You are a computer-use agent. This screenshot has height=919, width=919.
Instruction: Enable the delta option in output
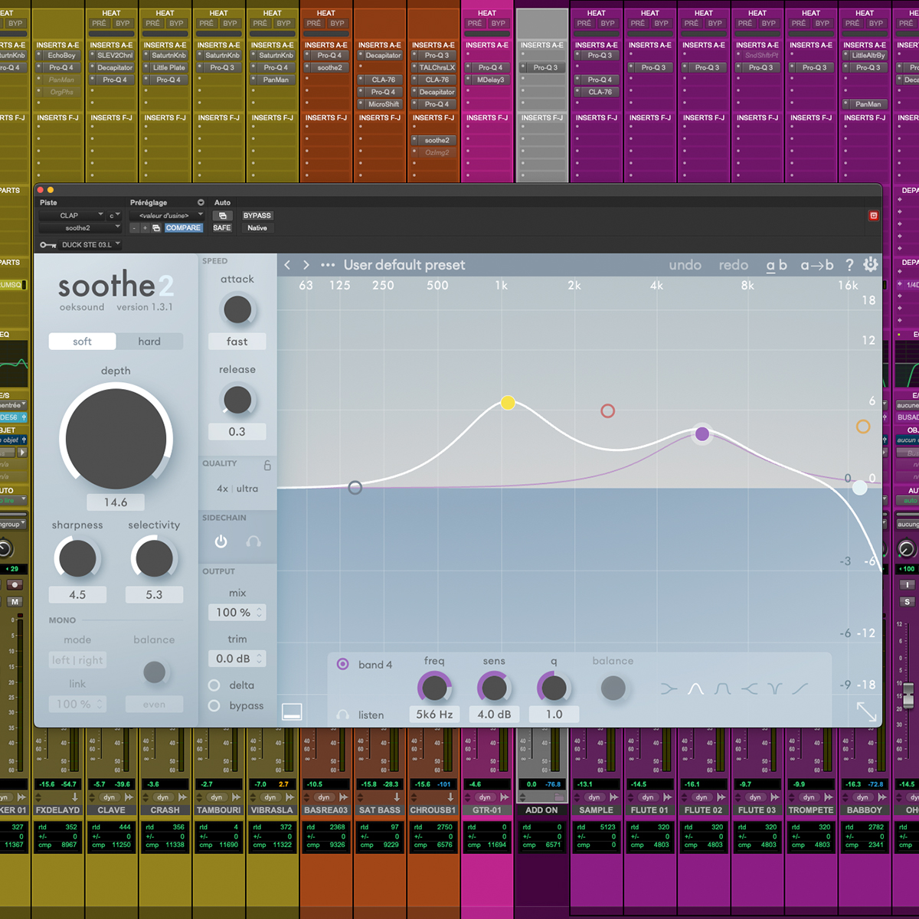click(214, 685)
